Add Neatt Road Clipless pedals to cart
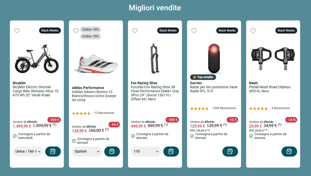 click(289, 152)
